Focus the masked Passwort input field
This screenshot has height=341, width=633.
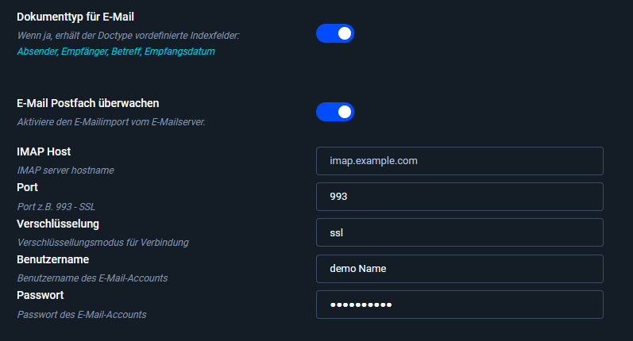459,305
